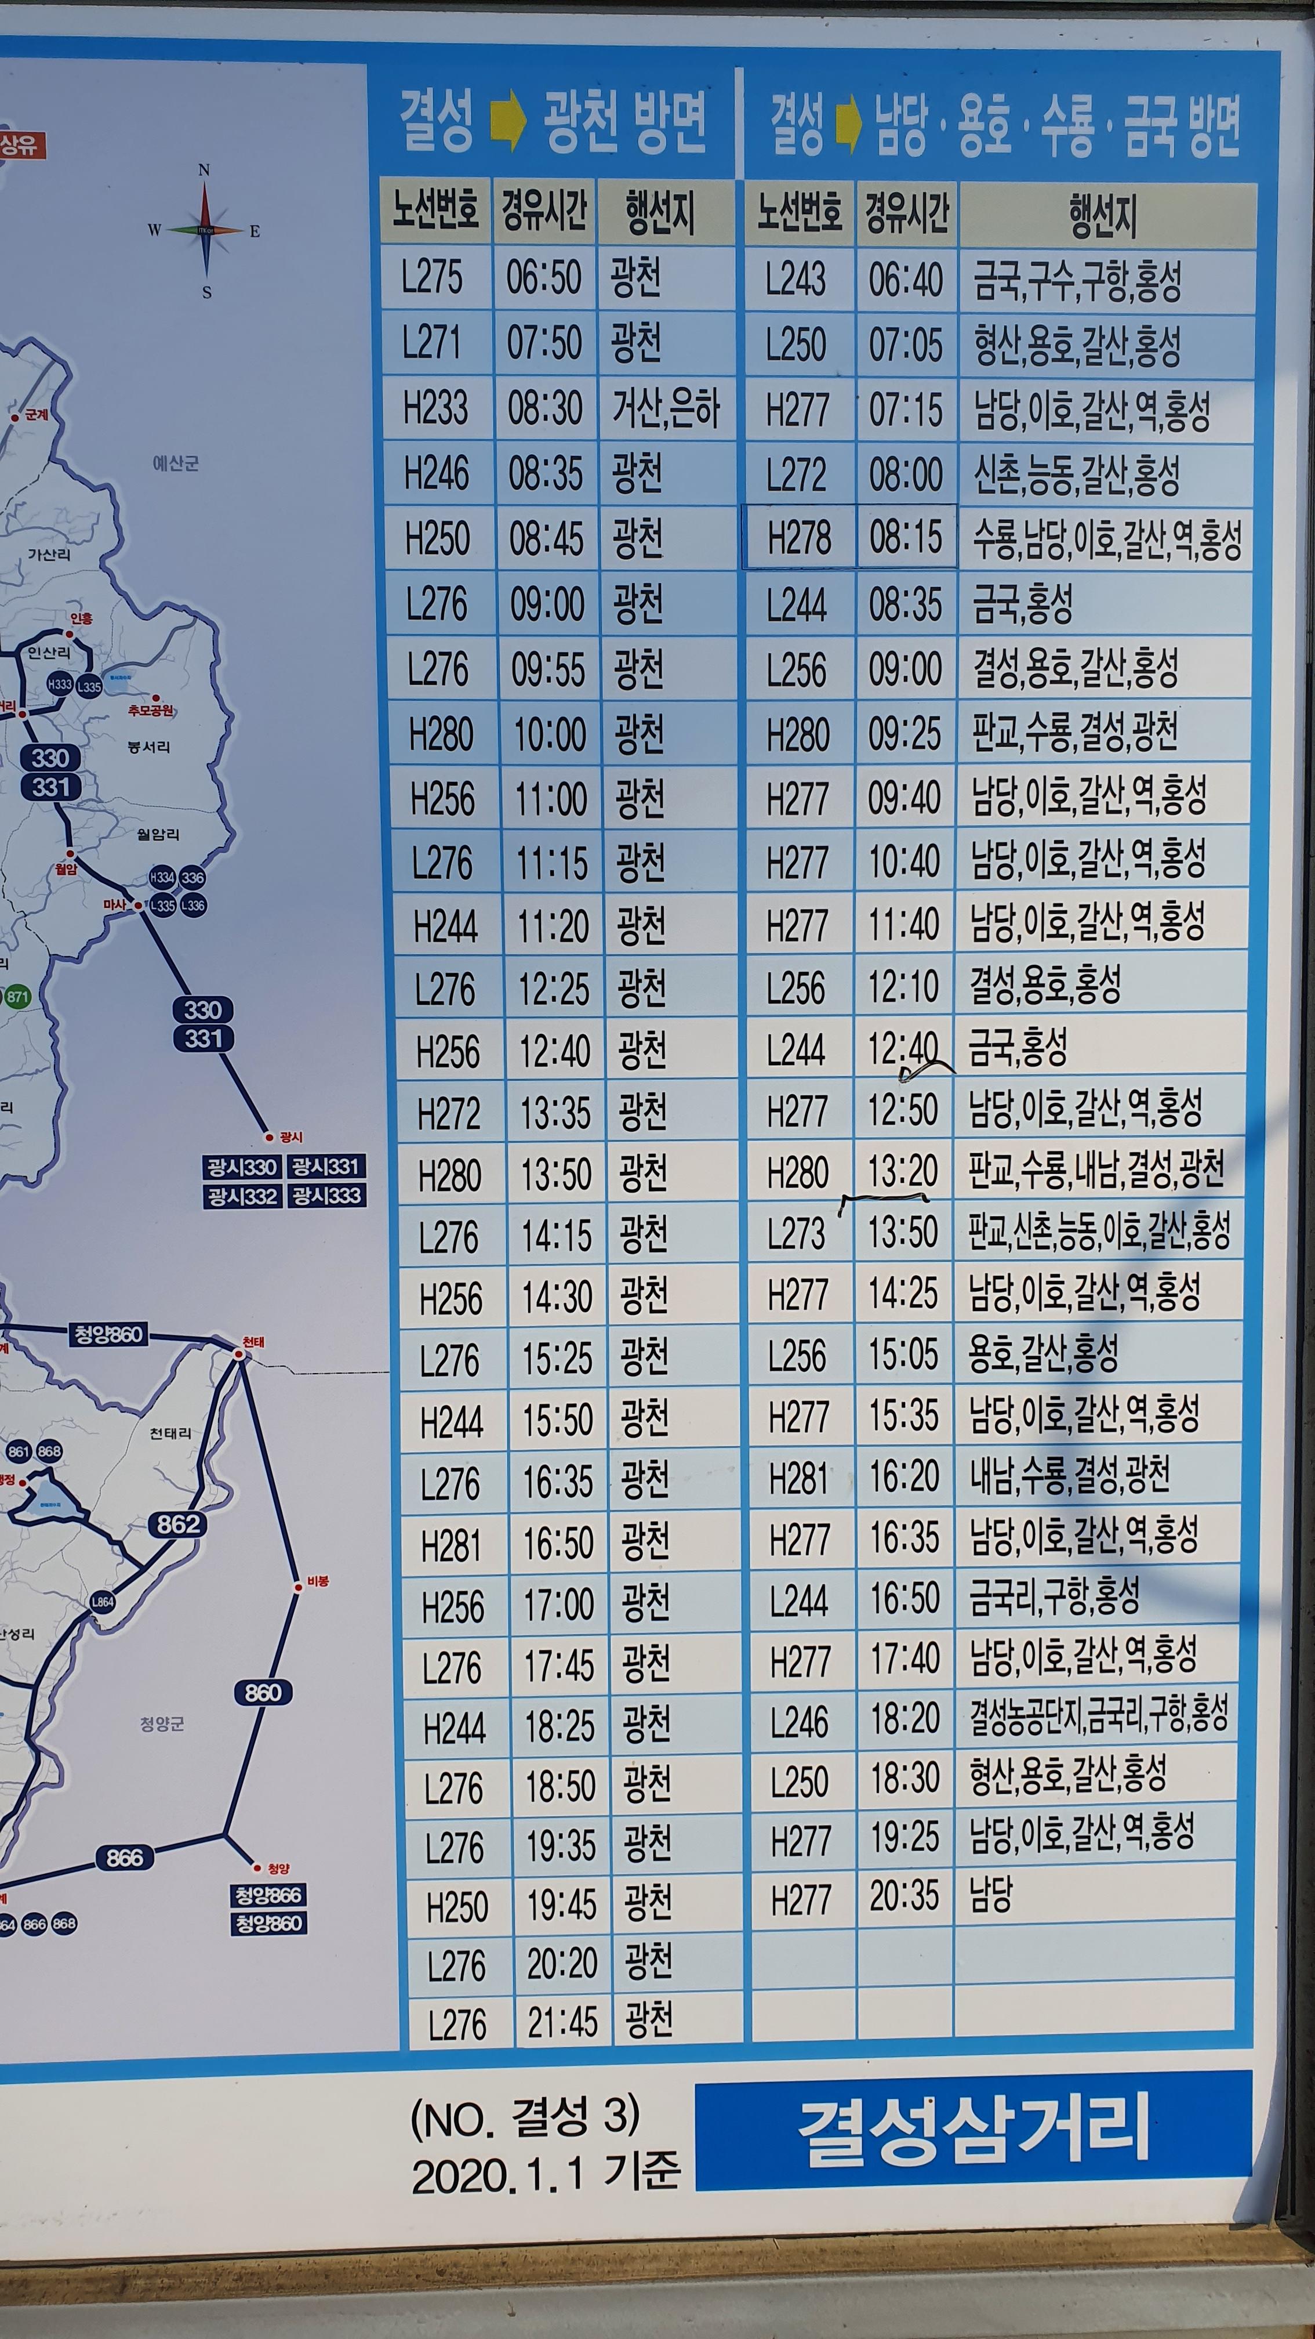Click the L336 route circle
The height and width of the screenshot is (2339, 1315).
[192, 906]
